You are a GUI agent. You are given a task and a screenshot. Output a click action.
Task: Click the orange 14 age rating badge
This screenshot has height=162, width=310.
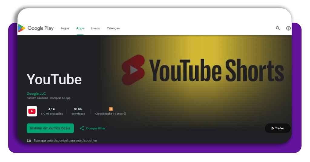(x=111, y=109)
